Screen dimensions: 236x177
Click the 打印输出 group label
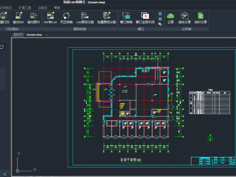(12, 29)
